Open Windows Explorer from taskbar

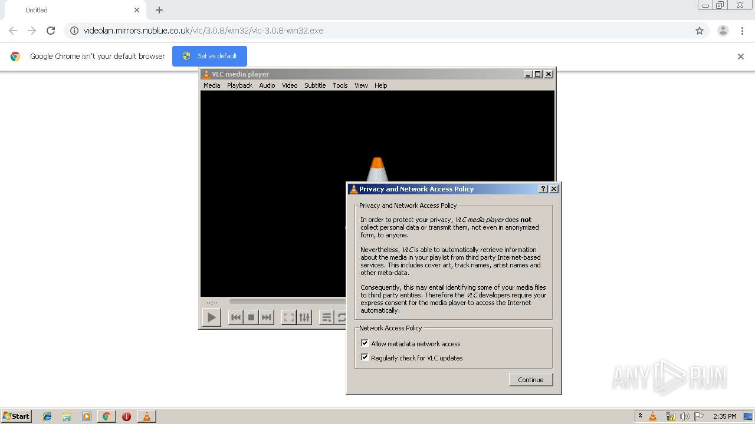(x=67, y=416)
